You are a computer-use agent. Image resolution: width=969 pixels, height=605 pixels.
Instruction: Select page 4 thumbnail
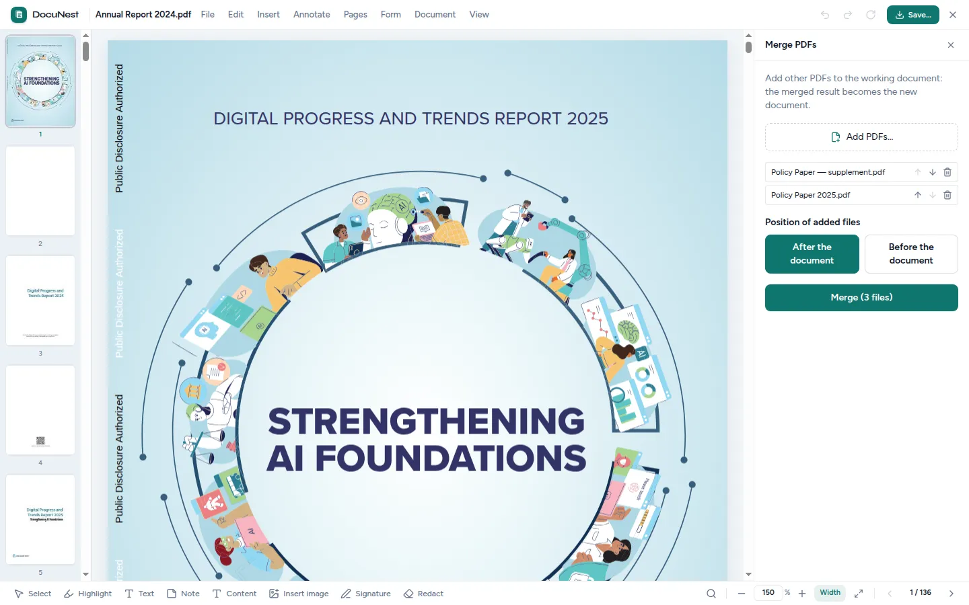tap(40, 410)
